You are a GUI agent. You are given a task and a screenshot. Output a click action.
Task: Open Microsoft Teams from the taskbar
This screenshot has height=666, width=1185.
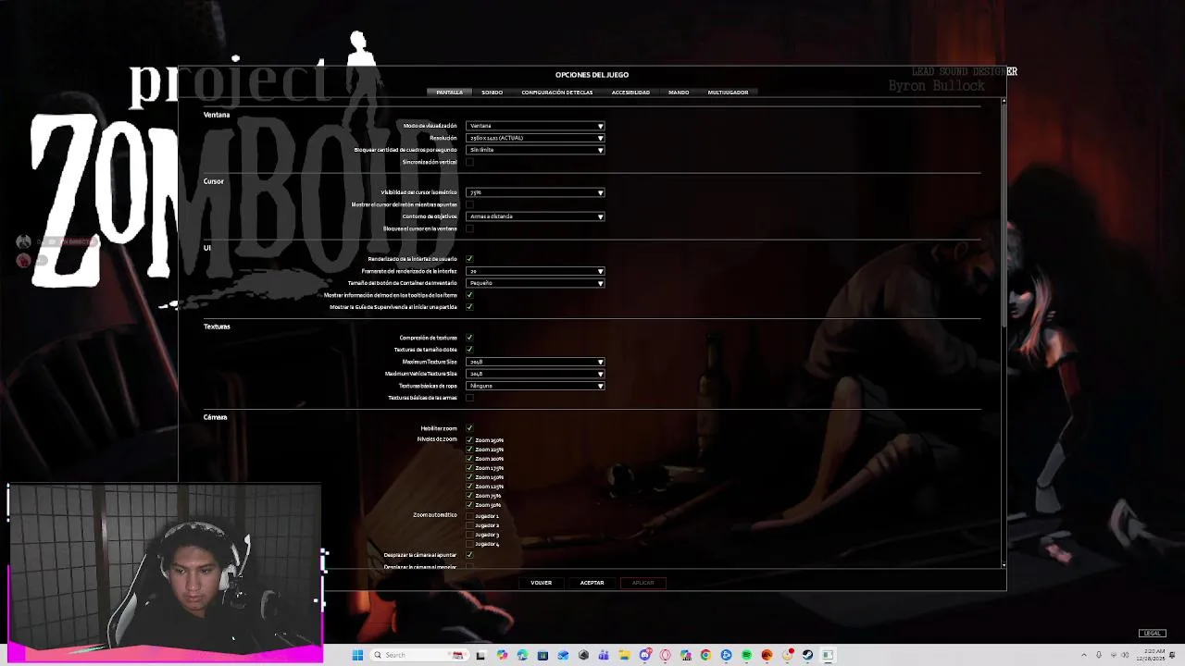coord(604,655)
